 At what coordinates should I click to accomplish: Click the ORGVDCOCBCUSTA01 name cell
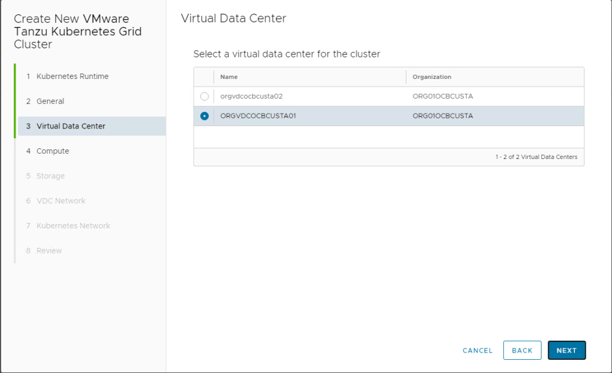[258, 116]
